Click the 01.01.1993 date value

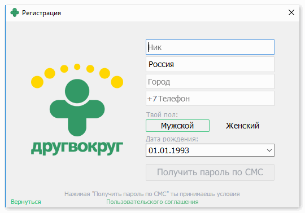(x=169, y=150)
